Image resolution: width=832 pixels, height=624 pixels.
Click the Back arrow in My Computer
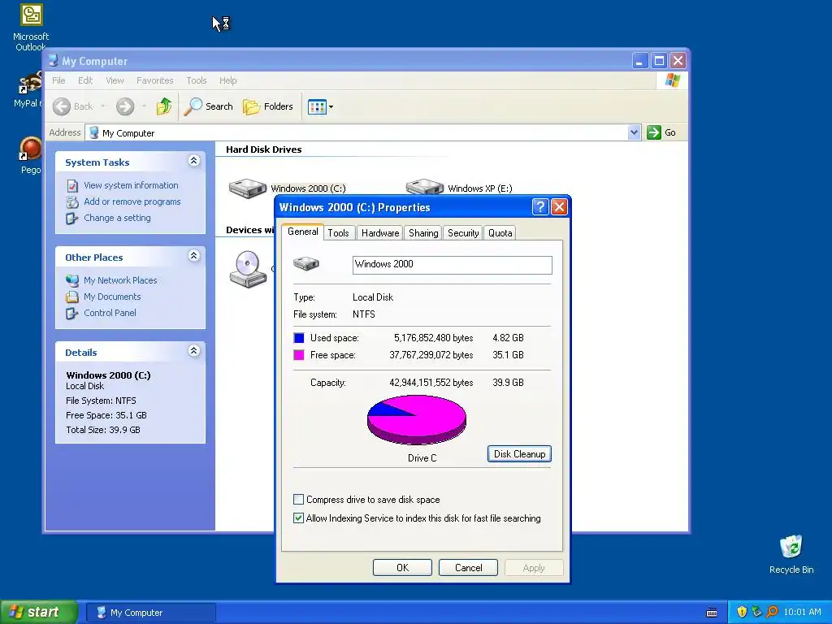[62, 106]
